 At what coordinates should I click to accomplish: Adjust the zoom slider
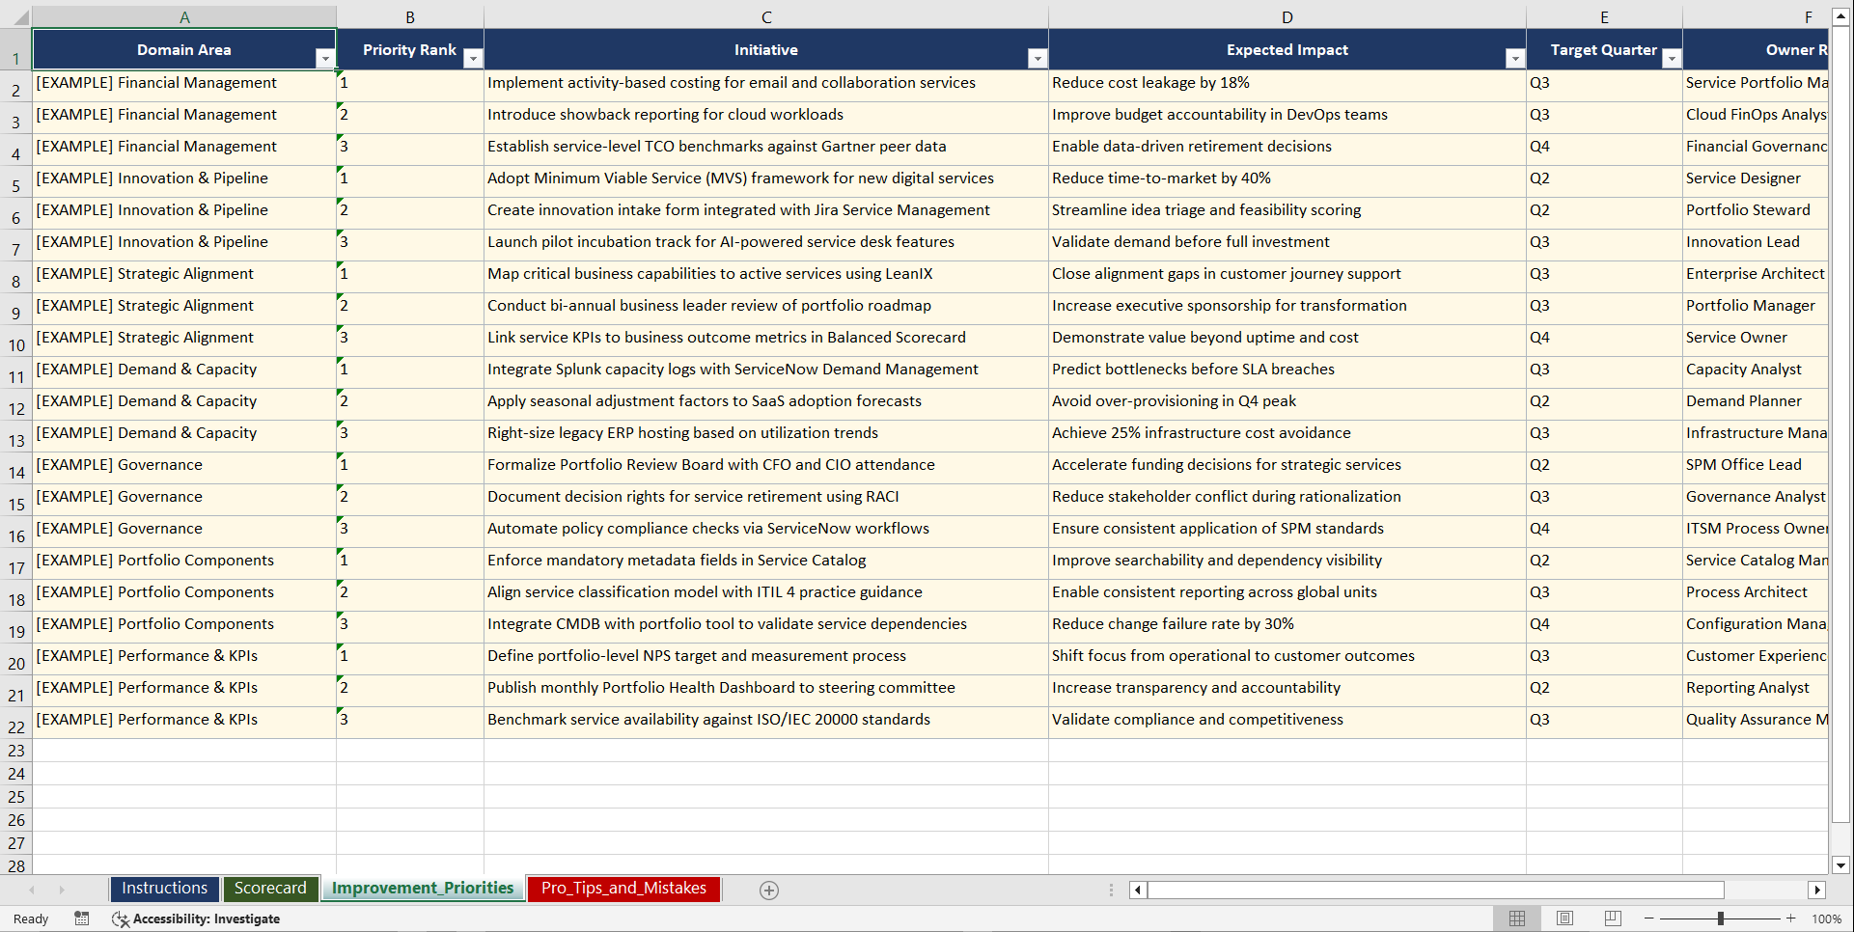(1720, 918)
